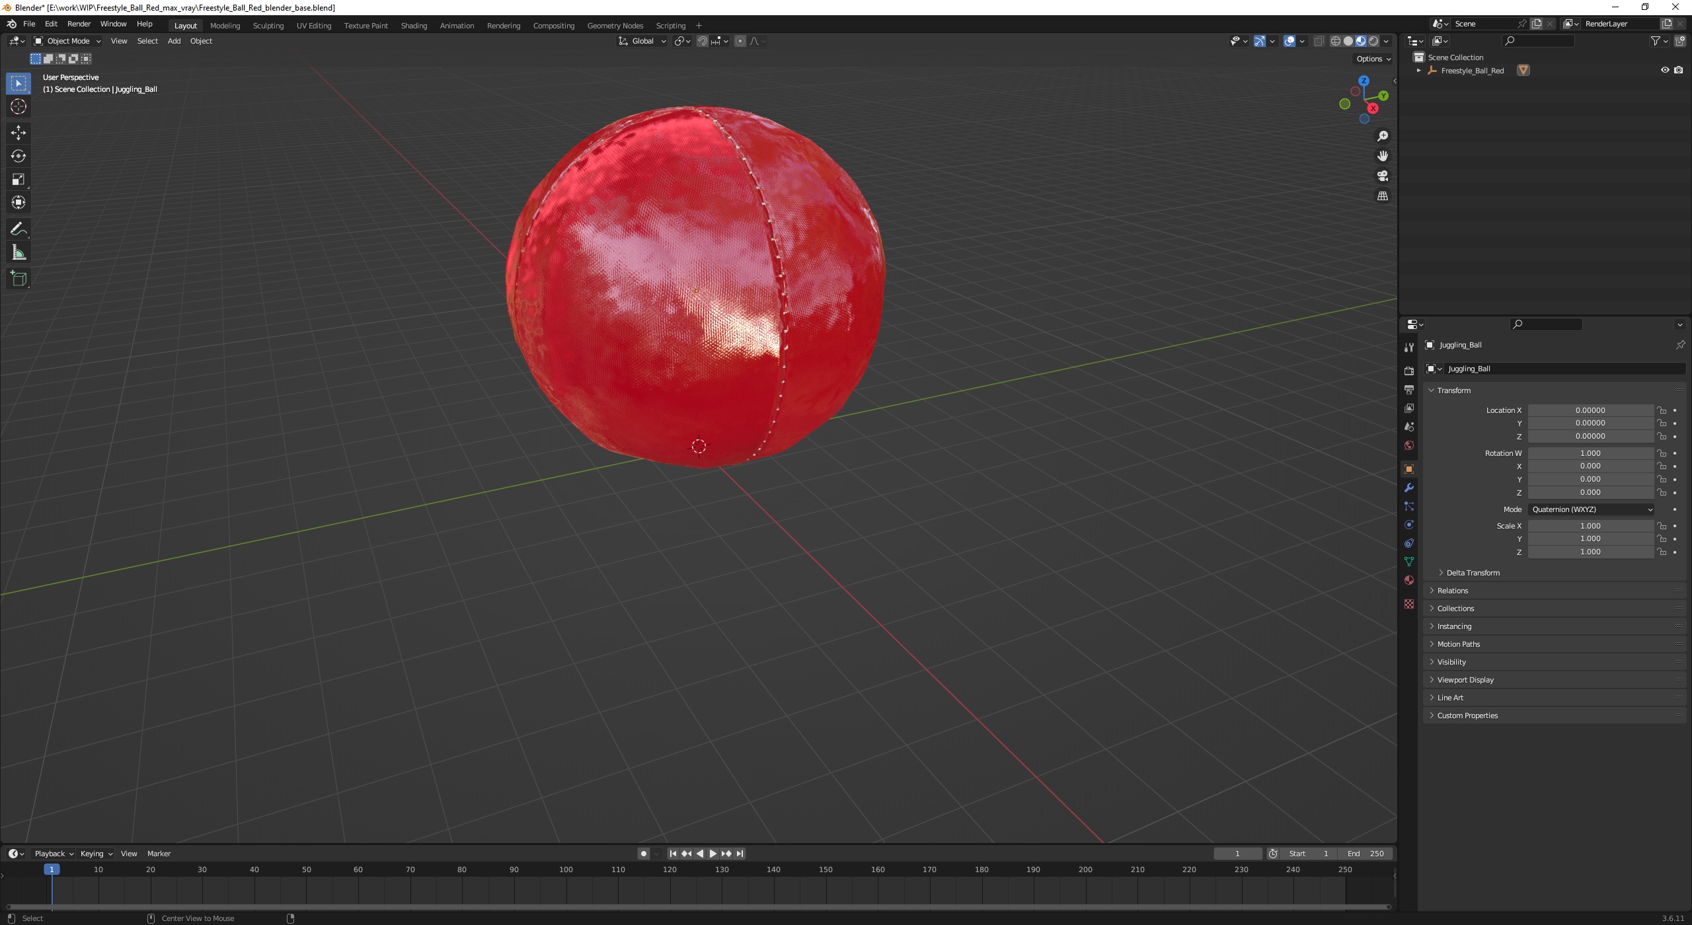Switch to Solid viewport shading
1692x925 pixels.
click(1348, 41)
